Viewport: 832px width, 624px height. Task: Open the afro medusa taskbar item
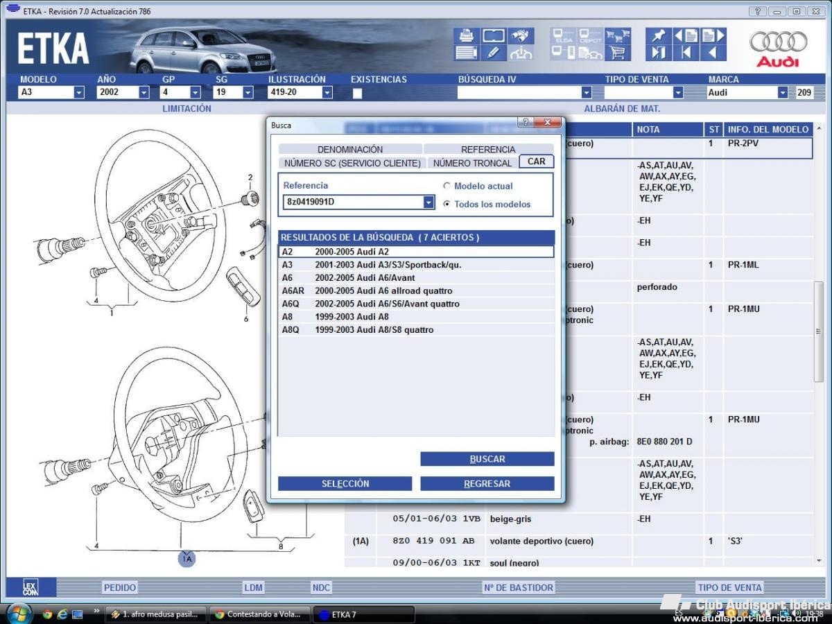click(157, 614)
